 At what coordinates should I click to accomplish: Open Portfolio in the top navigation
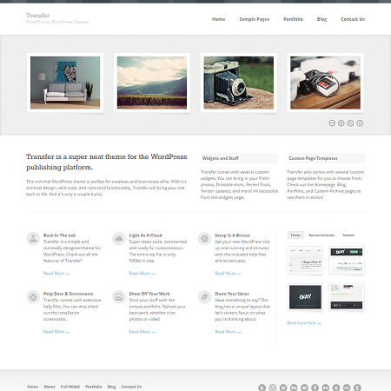tap(293, 19)
